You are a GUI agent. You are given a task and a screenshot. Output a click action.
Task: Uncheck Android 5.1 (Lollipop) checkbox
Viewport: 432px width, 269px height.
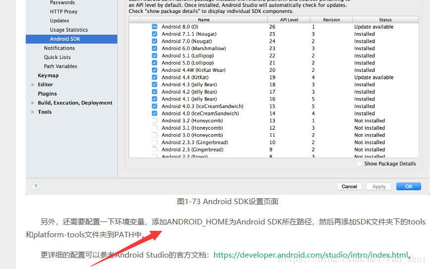(154, 55)
